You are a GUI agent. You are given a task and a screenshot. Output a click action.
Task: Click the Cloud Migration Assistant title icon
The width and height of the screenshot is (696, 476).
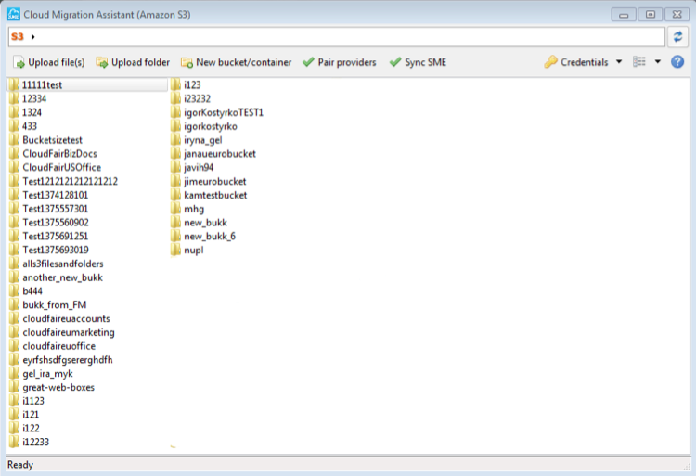pos(14,14)
